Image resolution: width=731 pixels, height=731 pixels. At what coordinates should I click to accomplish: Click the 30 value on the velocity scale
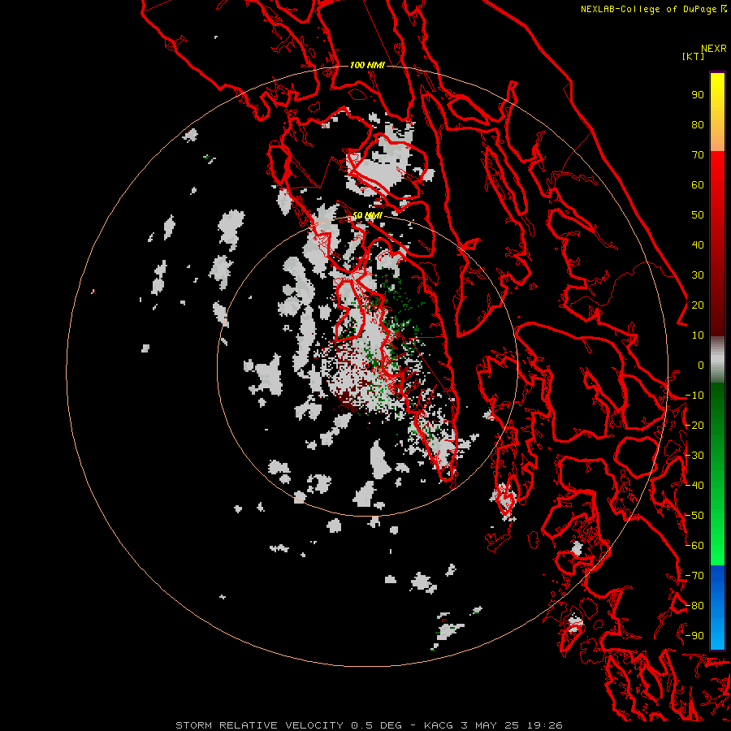pyautogui.click(x=698, y=275)
